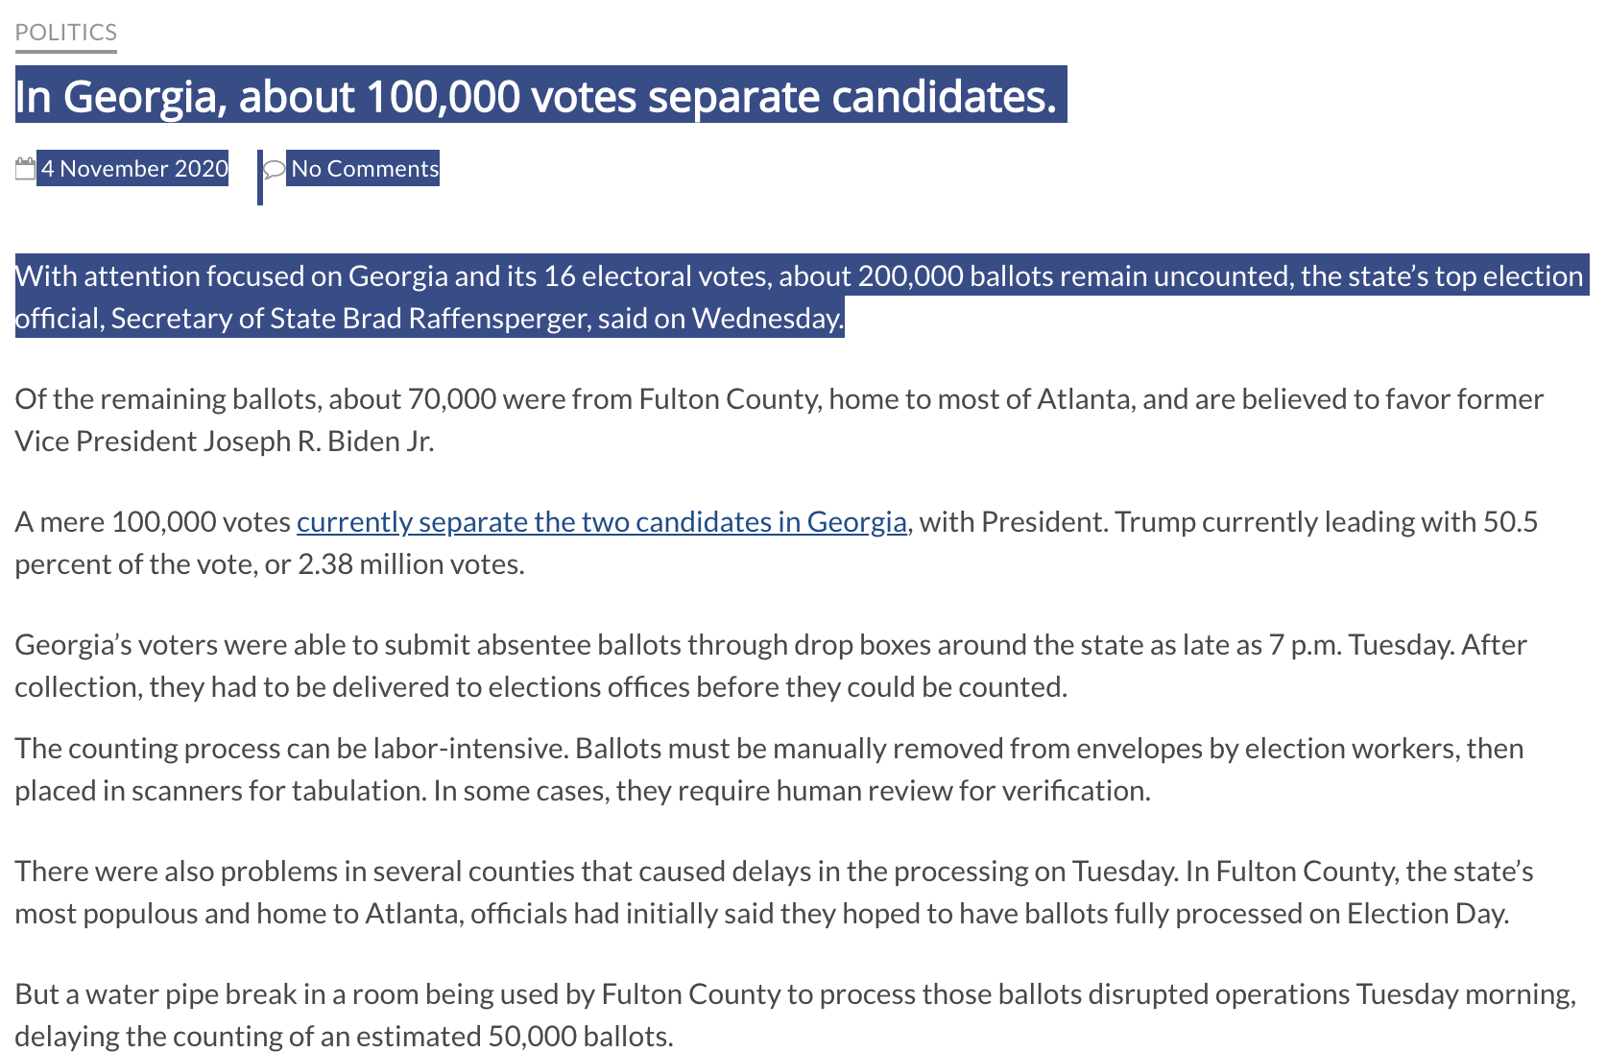Select the 4 November 2020 date link
This screenshot has height=1052, width=1607.
pyautogui.click(x=134, y=169)
